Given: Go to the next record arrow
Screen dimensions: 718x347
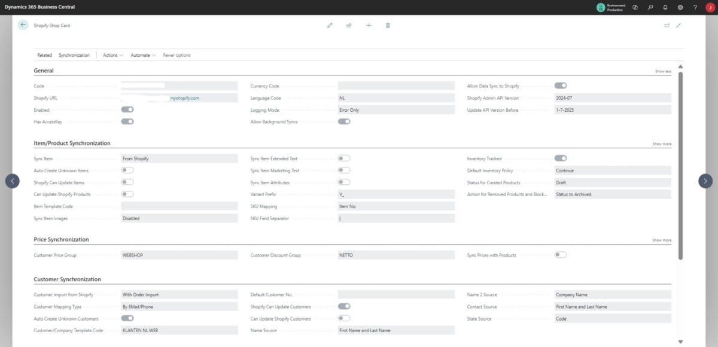Looking at the screenshot, I should point(705,181).
